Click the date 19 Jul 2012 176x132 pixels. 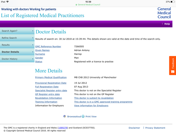coord(80,83)
